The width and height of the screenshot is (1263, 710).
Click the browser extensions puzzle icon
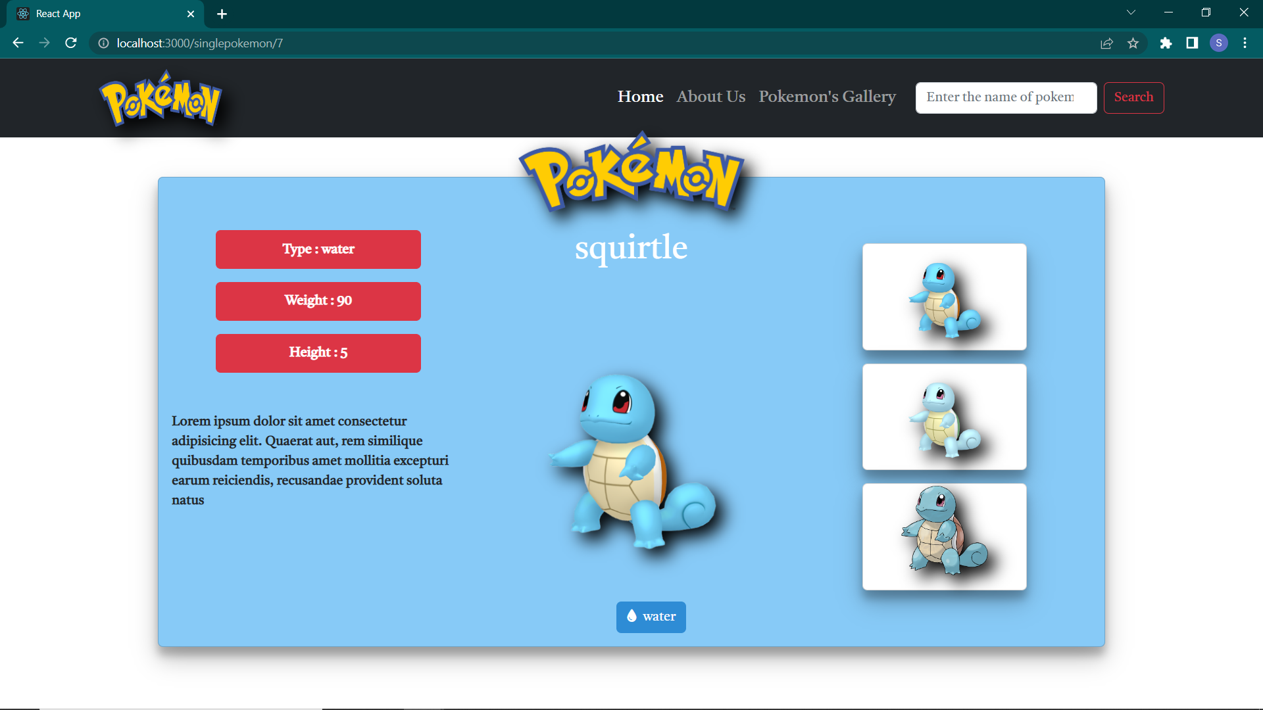tap(1166, 43)
